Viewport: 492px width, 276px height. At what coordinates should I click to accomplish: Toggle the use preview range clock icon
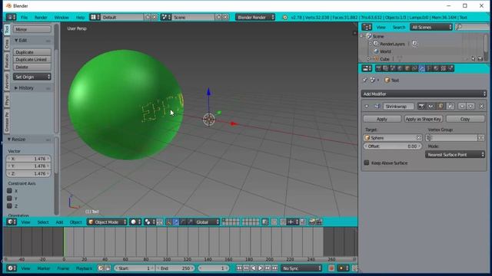(x=101, y=268)
